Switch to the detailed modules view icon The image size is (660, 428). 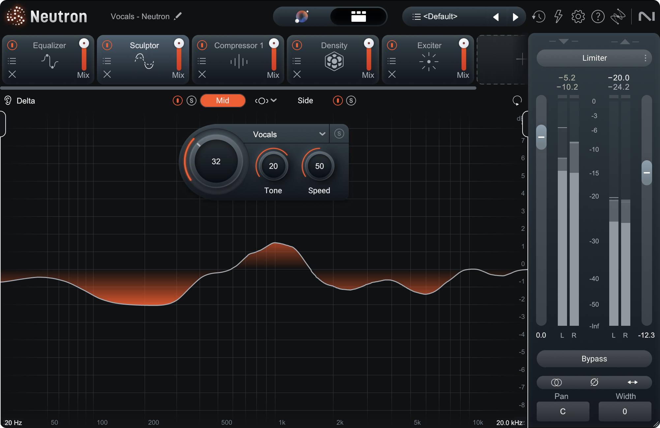click(x=358, y=16)
